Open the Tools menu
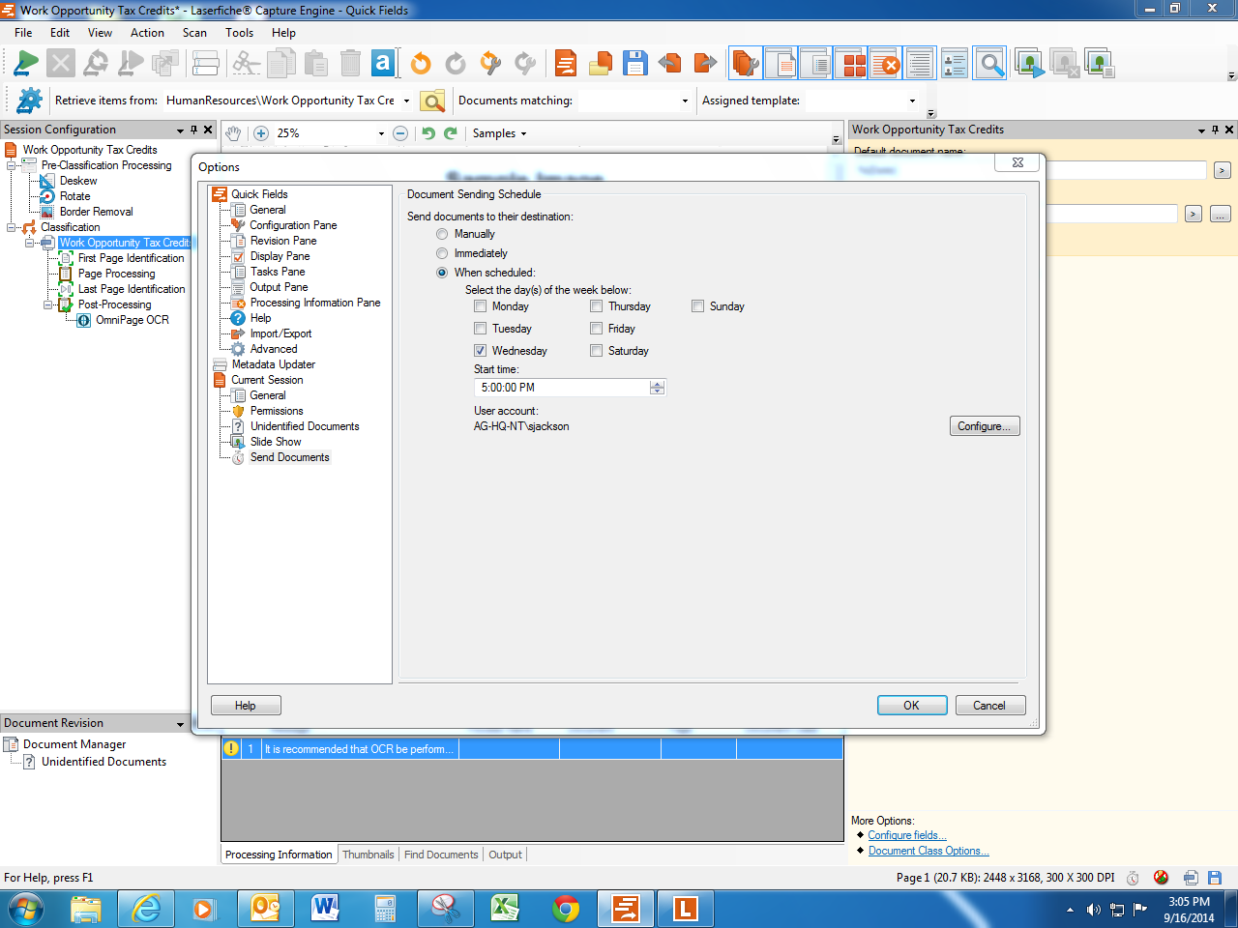 (x=239, y=33)
